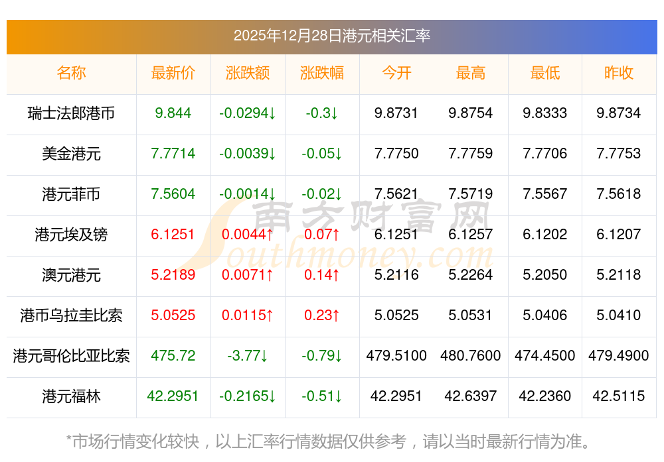Click the 最高 column header
This screenshot has height=462, width=664.
pos(471,73)
